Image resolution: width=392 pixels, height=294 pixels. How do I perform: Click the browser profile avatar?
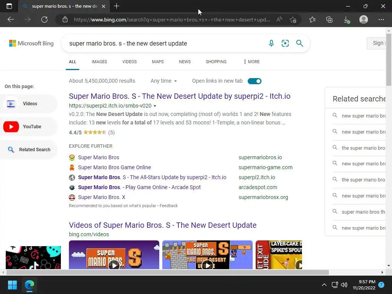coord(364,20)
